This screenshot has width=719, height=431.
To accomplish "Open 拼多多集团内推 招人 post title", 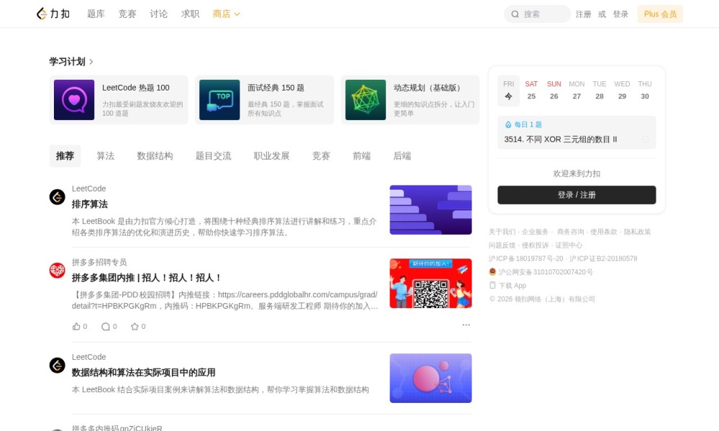I will (147, 277).
